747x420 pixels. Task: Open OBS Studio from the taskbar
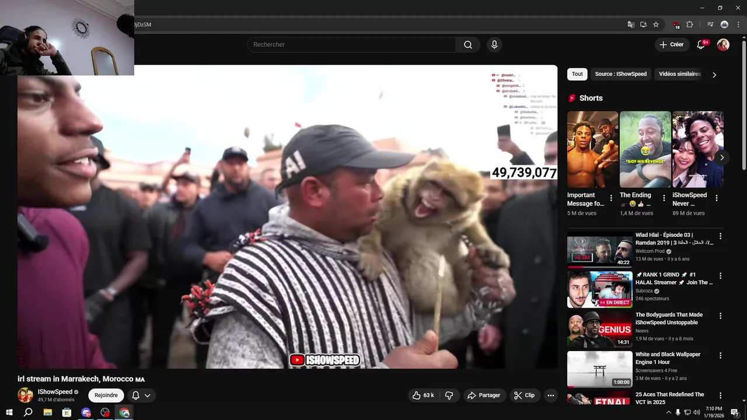[x=105, y=412]
